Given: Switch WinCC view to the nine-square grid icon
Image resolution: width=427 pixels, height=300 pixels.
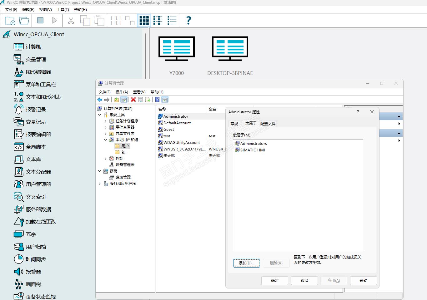Looking at the screenshot, I should pyautogui.click(x=144, y=21).
